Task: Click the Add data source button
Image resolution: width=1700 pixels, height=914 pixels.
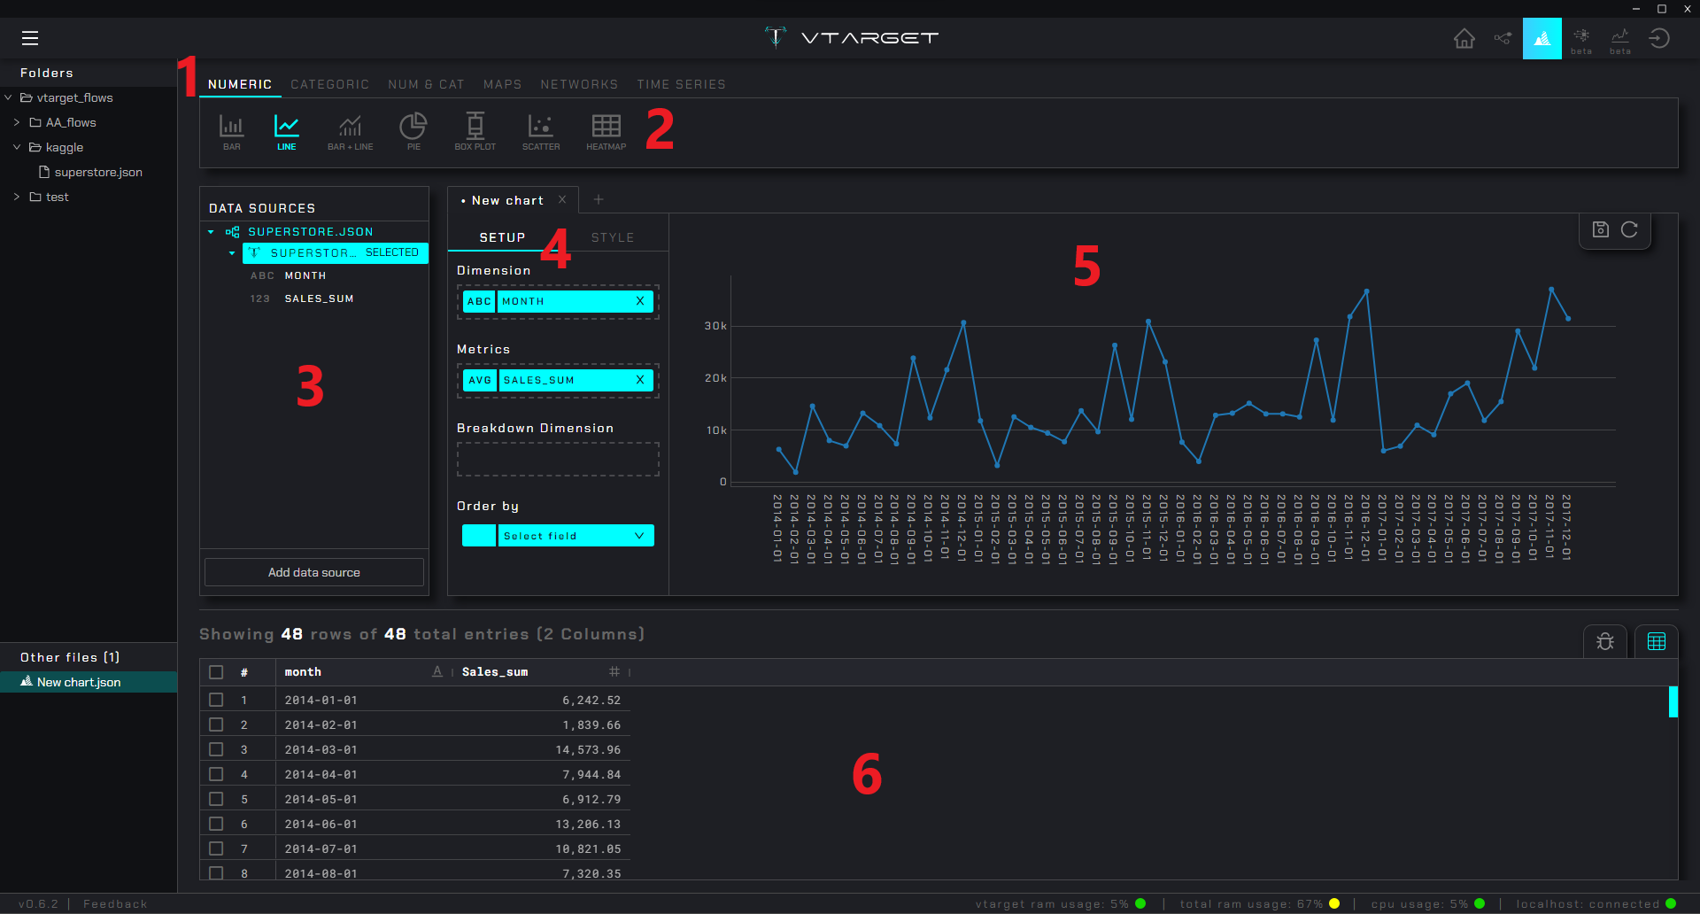Action: click(313, 572)
